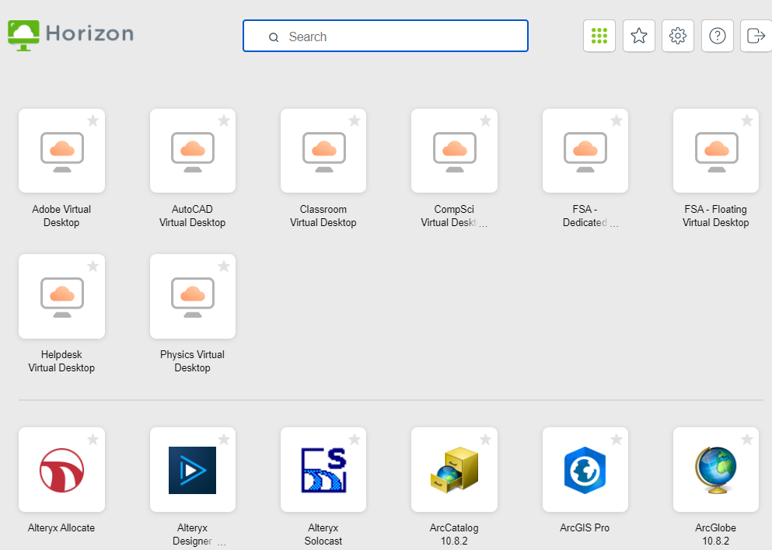Launch the CompSci Virtual Desktop icon
This screenshot has height=550, width=772.
point(454,151)
